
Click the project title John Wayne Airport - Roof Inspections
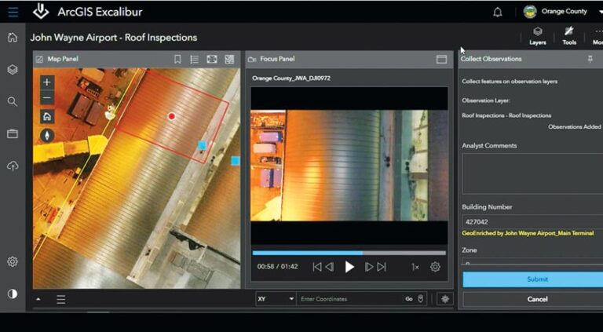click(114, 37)
